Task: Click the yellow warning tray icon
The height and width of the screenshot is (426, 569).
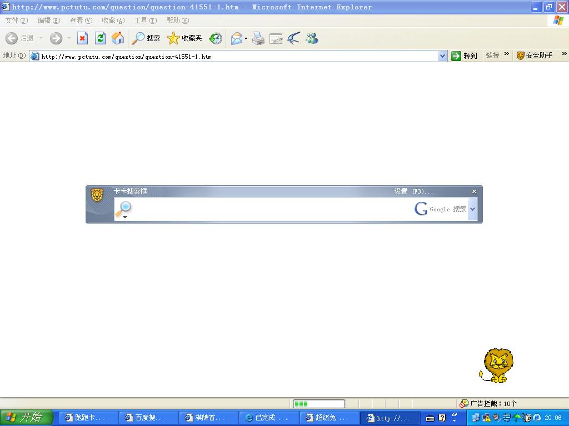Action: (486, 418)
